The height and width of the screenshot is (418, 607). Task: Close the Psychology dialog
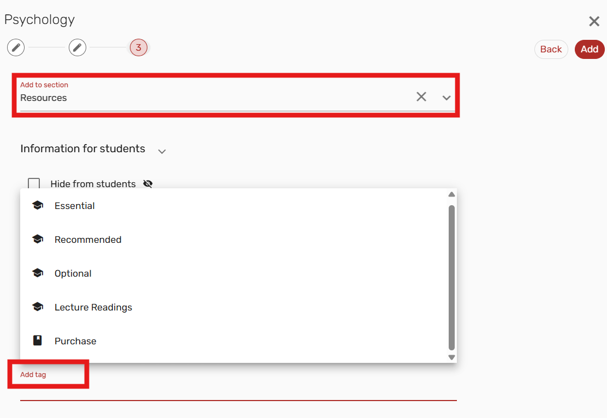tap(594, 21)
